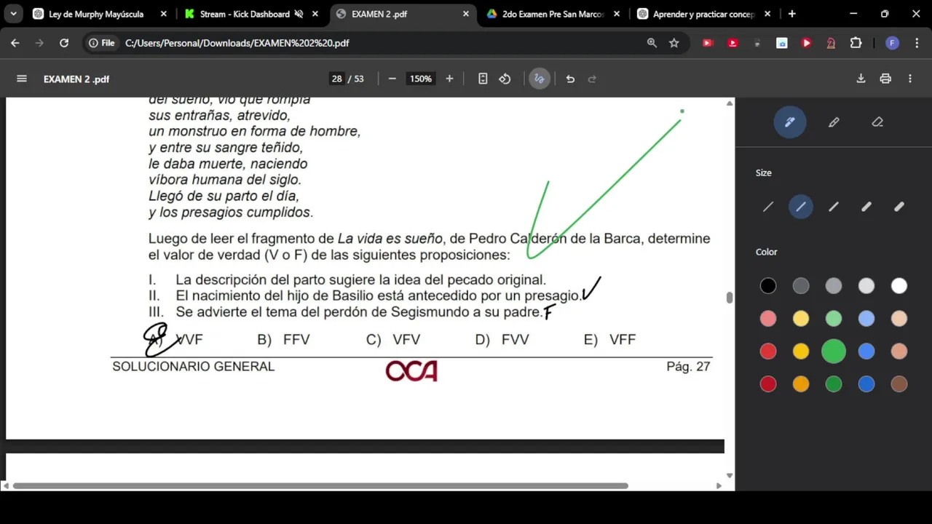Select the thinnest pen size

tap(768, 207)
